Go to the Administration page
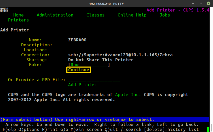 pos(55,15)
